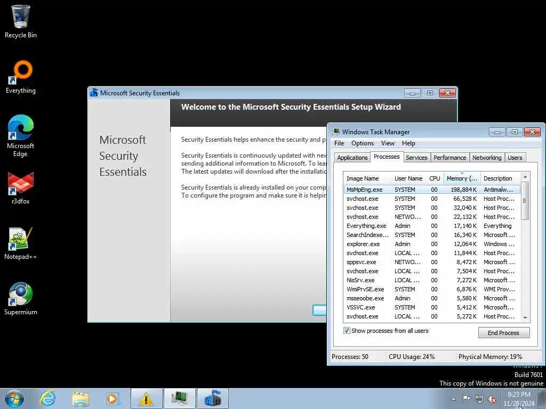Image resolution: width=546 pixels, height=409 pixels.
Task: Open the Windows Start button
Action: pos(14,398)
